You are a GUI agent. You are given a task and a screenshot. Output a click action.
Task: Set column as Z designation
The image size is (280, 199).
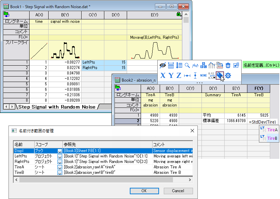click(179, 76)
